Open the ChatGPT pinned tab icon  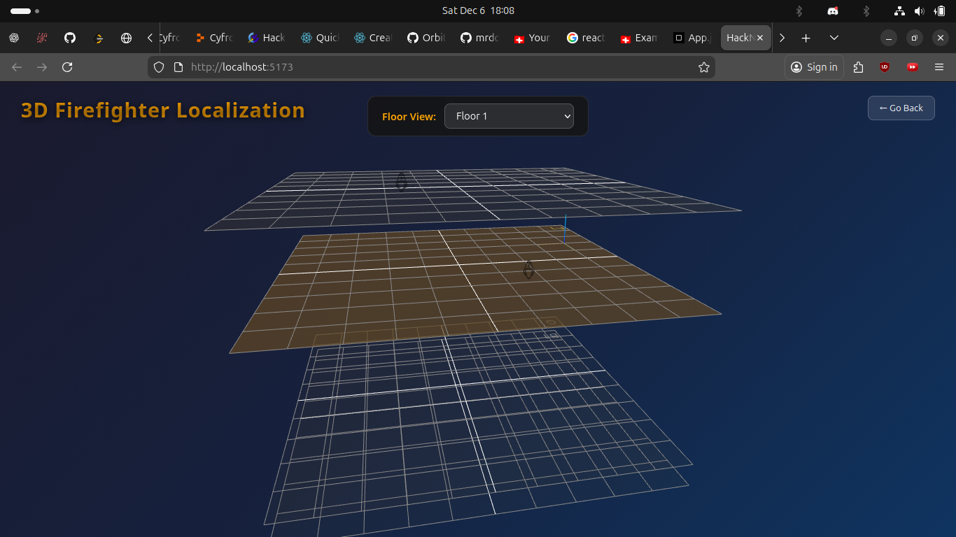click(x=14, y=38)
